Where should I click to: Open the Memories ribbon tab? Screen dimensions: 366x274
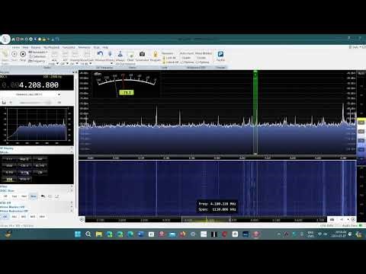point(84,47)
